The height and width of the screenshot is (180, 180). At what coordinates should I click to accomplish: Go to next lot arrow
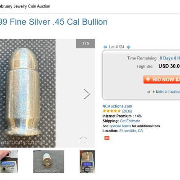pyautogui.click(x=128, y=47)
